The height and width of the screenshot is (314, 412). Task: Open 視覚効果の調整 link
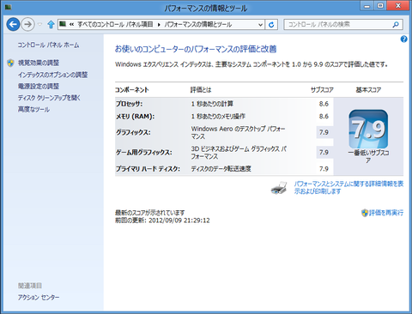tap(39, 63)
